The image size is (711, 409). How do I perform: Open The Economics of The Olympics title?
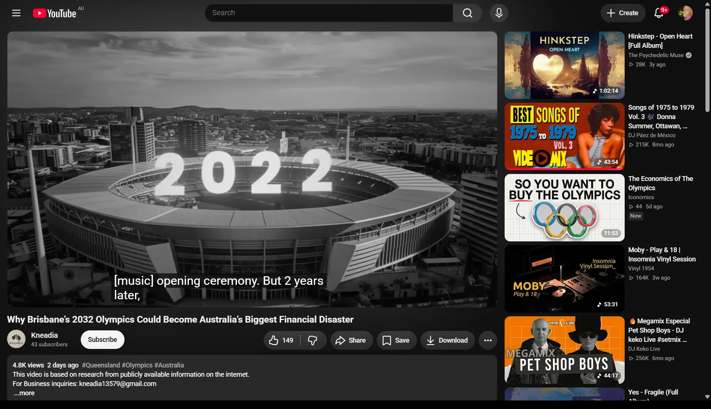coord(660,183)
